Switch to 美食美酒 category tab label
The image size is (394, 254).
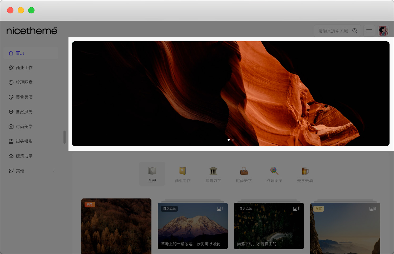[305, 181]
